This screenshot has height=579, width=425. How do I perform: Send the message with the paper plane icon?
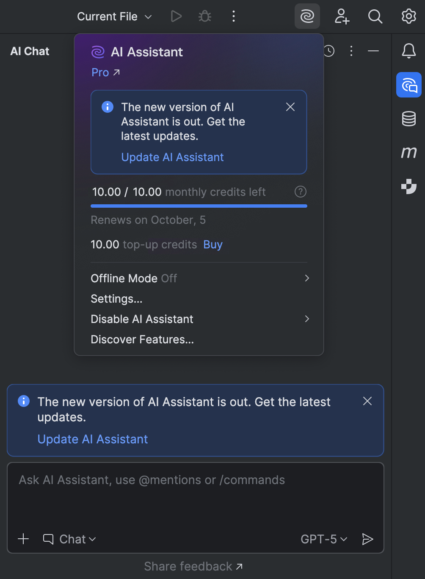[367, 539]
